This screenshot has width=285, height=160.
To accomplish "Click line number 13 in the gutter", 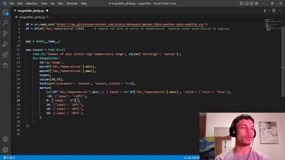I will pyautogui.click(x=18, y=58).
